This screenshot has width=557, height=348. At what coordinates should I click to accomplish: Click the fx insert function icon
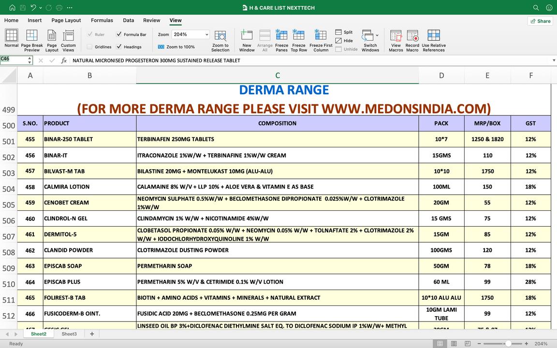64,60
